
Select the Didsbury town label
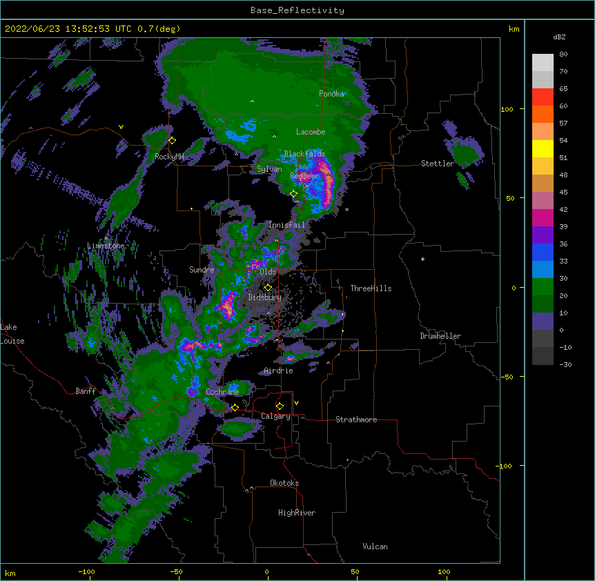pyautogui.click(x=265, y=297)
